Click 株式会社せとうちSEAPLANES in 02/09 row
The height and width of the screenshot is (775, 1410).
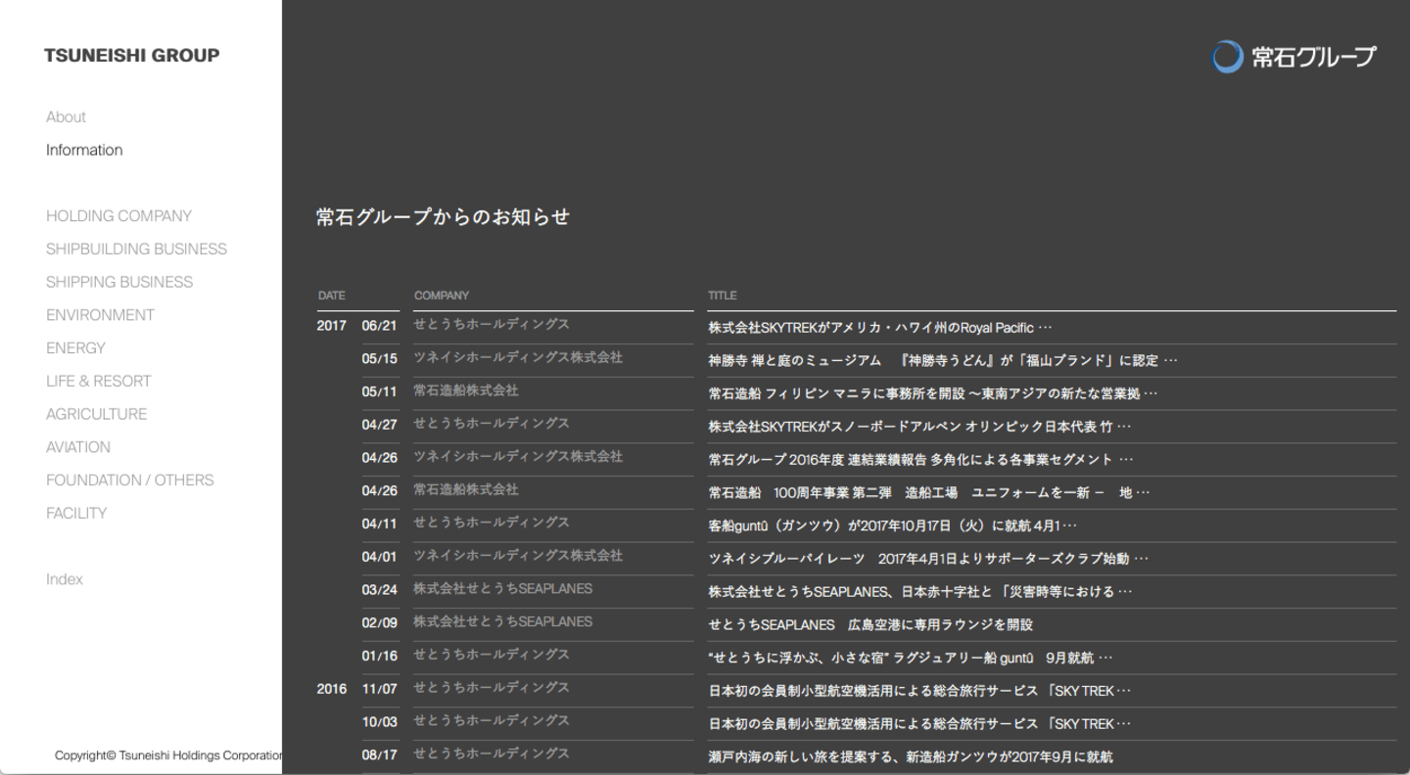(x=503, y=621)
